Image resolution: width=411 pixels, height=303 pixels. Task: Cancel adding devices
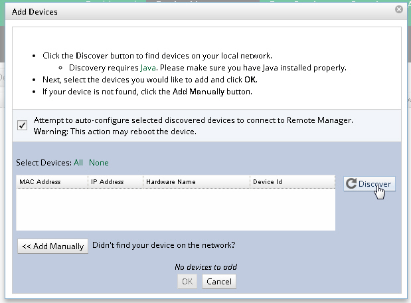pyautogui.click(x=218, y=282)
